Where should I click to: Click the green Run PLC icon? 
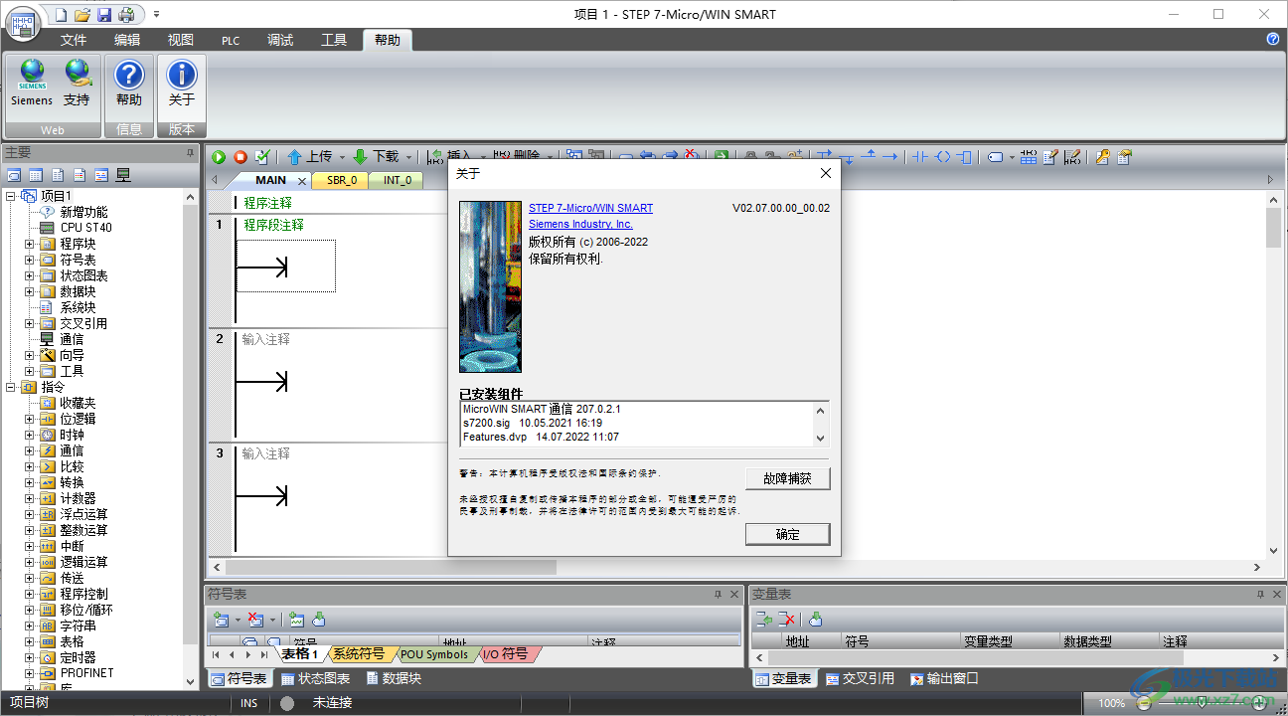coord(219,156)
